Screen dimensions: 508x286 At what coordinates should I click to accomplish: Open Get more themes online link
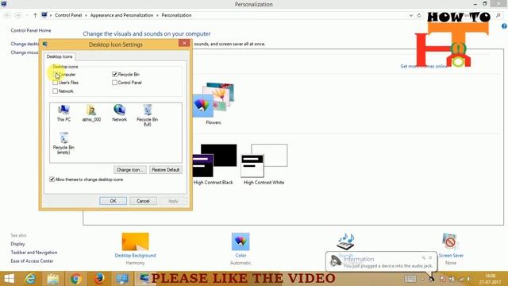tap(424, 66)
